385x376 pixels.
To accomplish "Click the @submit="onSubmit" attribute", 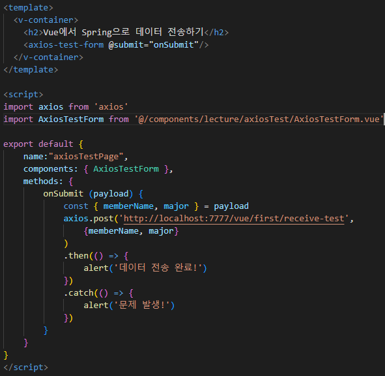I will coord(154,45).
